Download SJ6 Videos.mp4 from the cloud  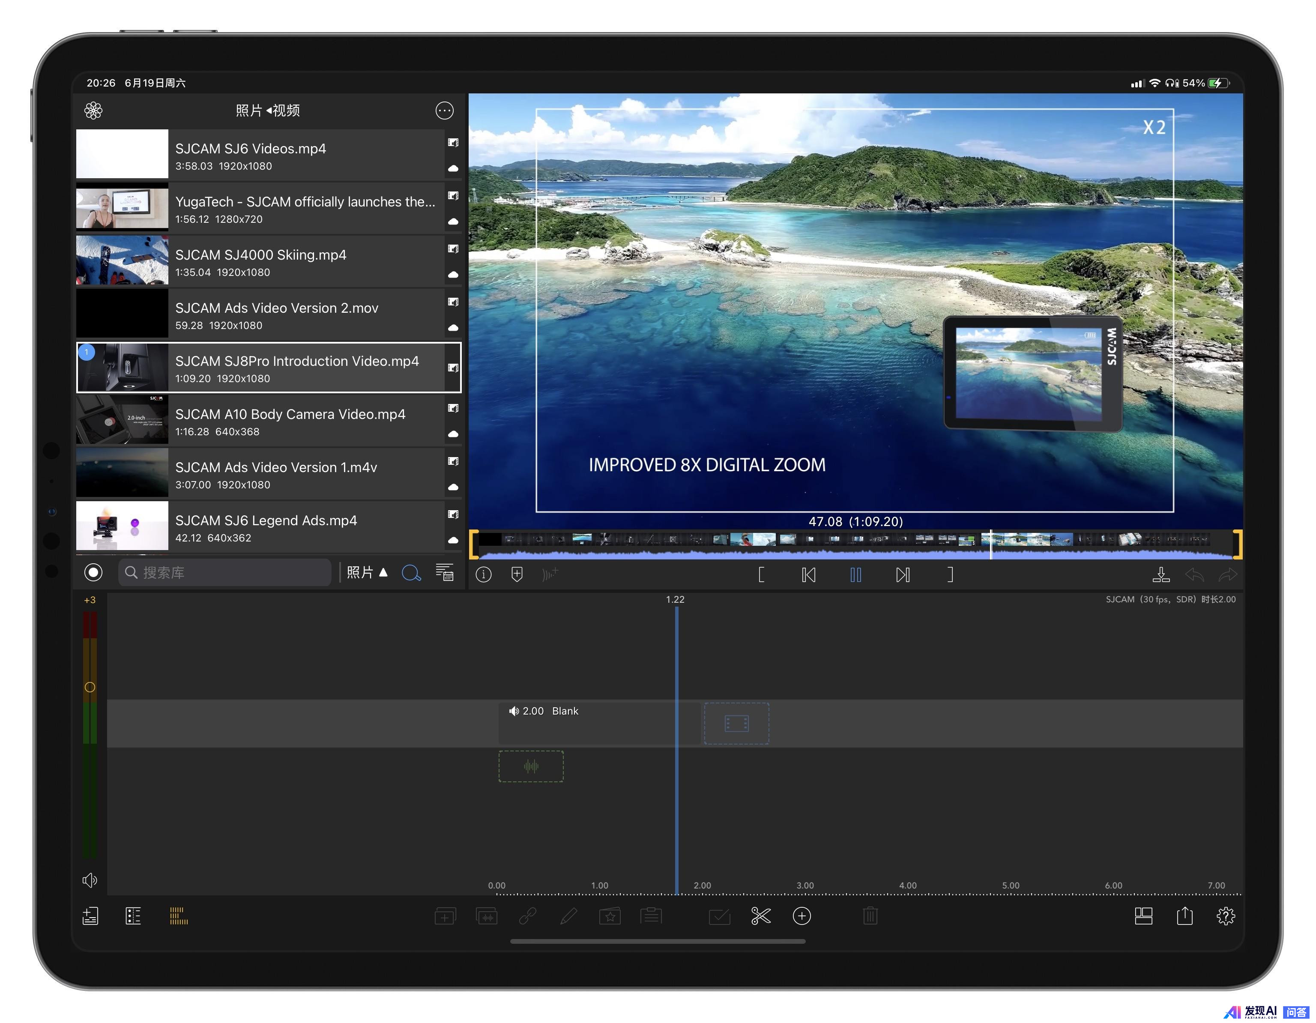453,169
